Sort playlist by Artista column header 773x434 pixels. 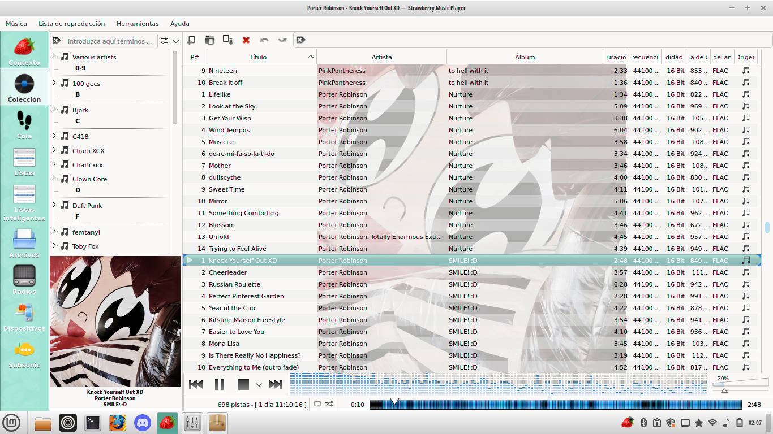point(382,57)
